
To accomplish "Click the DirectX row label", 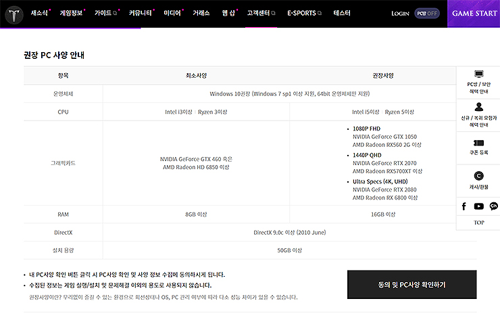I will (63, 233).
